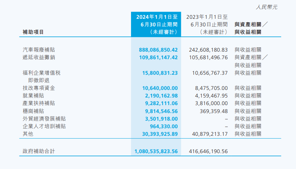The height and width of the screenshot is (169, 296).
Task: Select the 技改專項資金 row label
Action: coord(39,88)
